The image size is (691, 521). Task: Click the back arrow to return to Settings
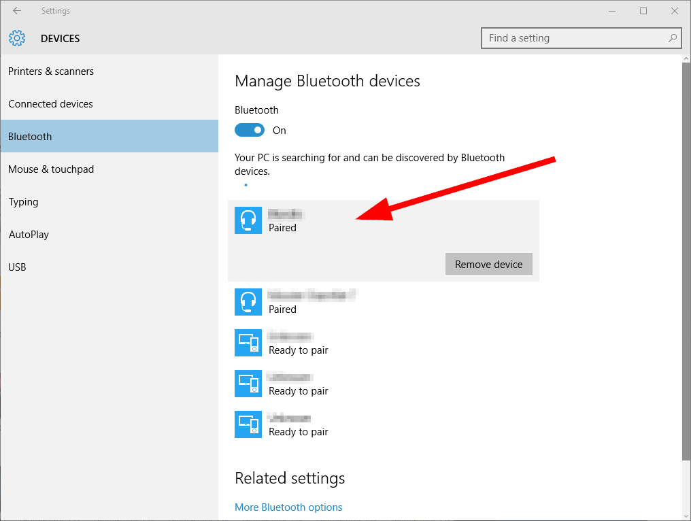[x=16, y=11]
